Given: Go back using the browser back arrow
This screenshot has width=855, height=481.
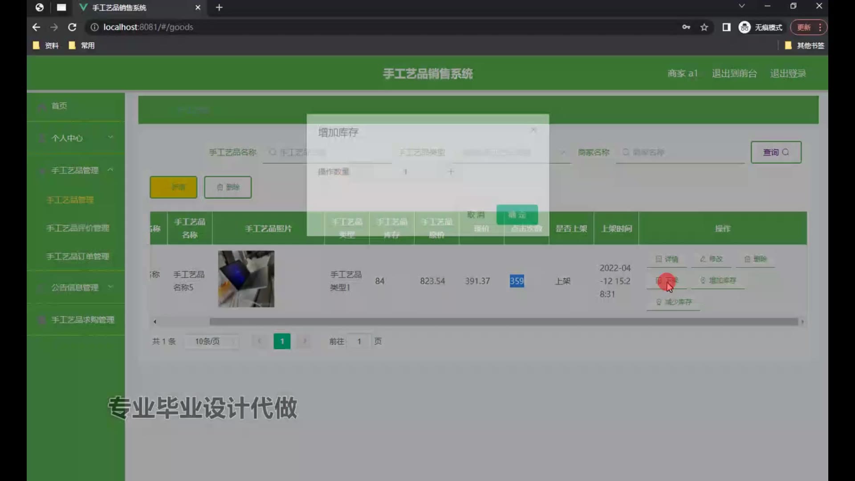Looking at the screenshot, I should click(x=36, y=27).
